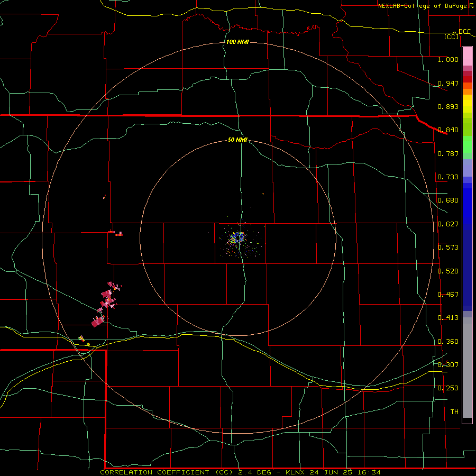Pick the light pink swatch on the color bar
The height and width of the screenshot is (476, 476).
(467, 57)
